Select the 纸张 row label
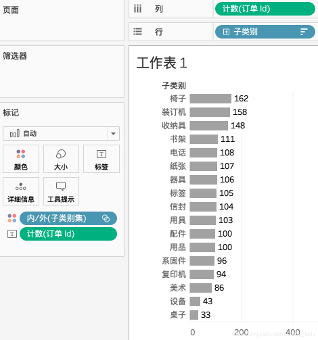Viewport: 318px width, 340px height. point(178,166)
